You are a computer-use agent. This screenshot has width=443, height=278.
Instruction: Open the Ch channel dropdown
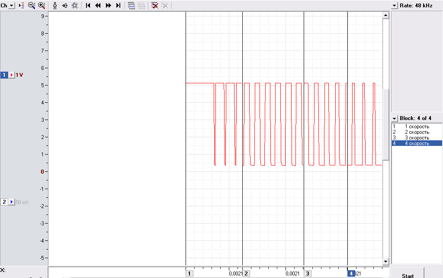pyautogui.click(x=12, y=5)
